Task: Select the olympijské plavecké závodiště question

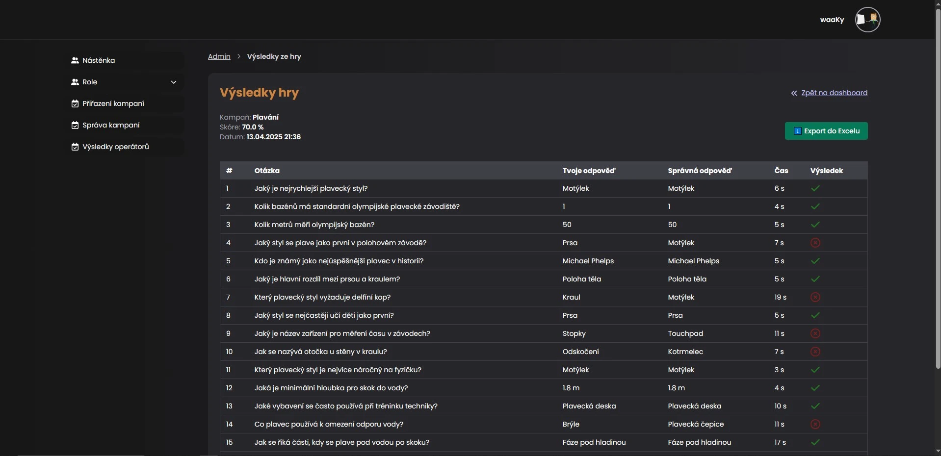Action: pyautogui.click(x=357, y=206)
